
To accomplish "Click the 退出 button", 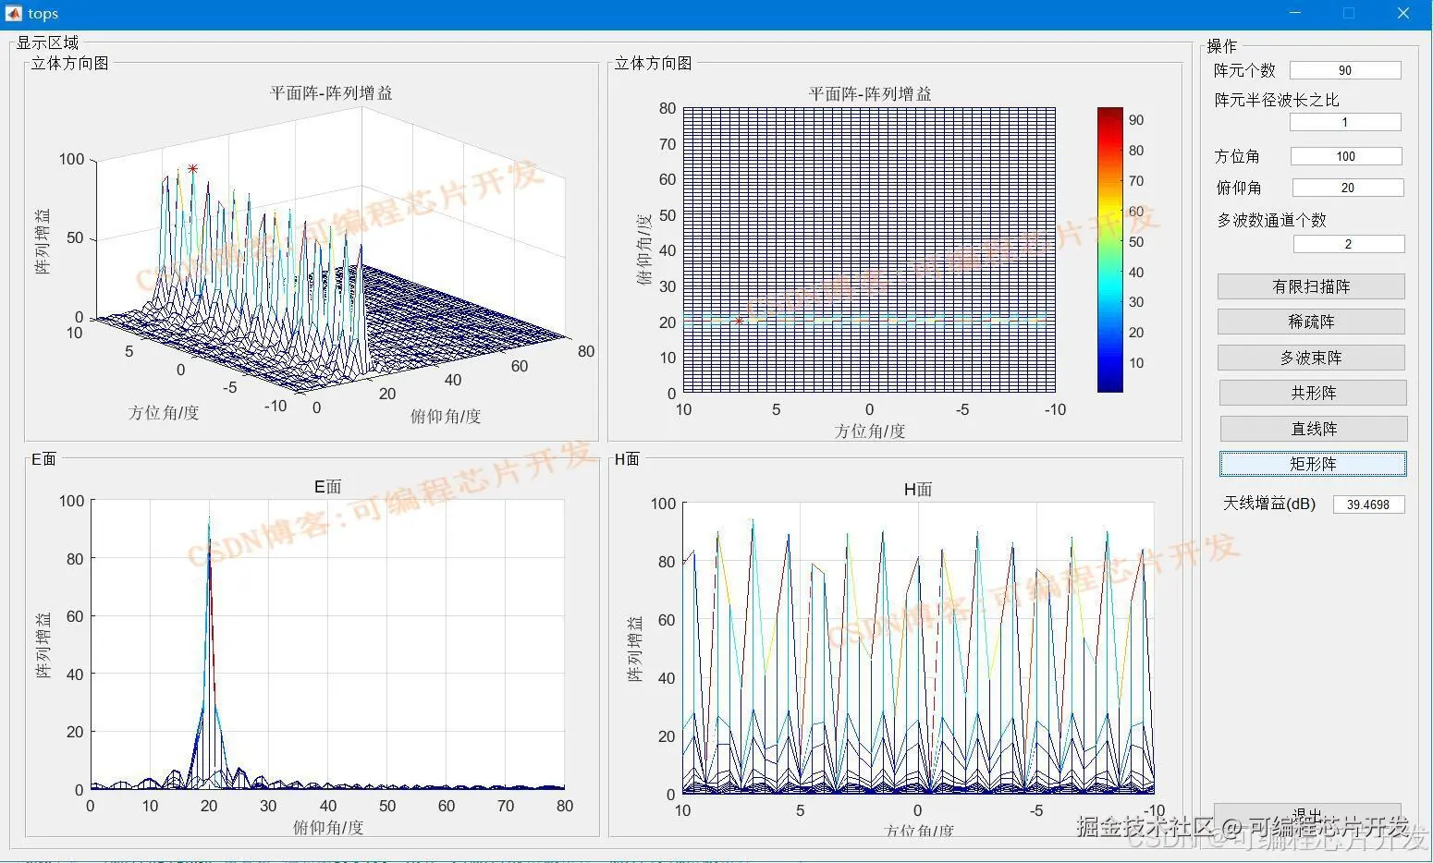I will click(1307, 815).
